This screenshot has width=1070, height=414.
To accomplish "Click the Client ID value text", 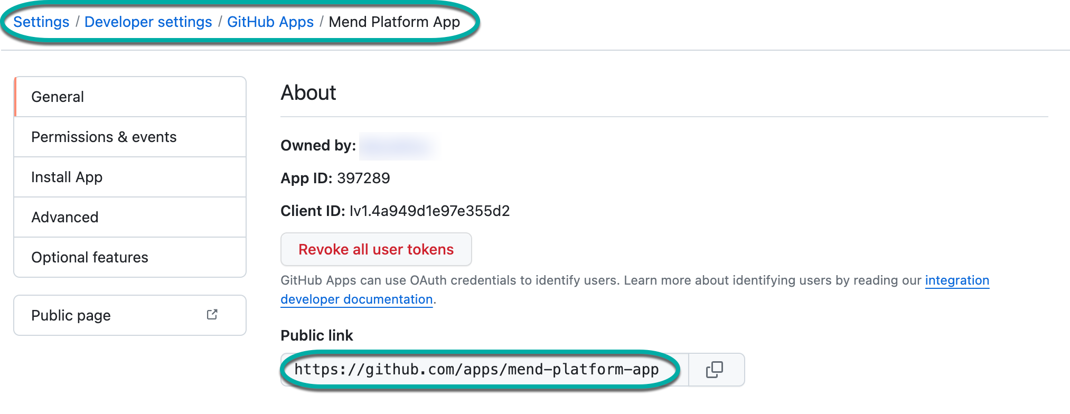I will pyautogui.click(x=429, y=211).
